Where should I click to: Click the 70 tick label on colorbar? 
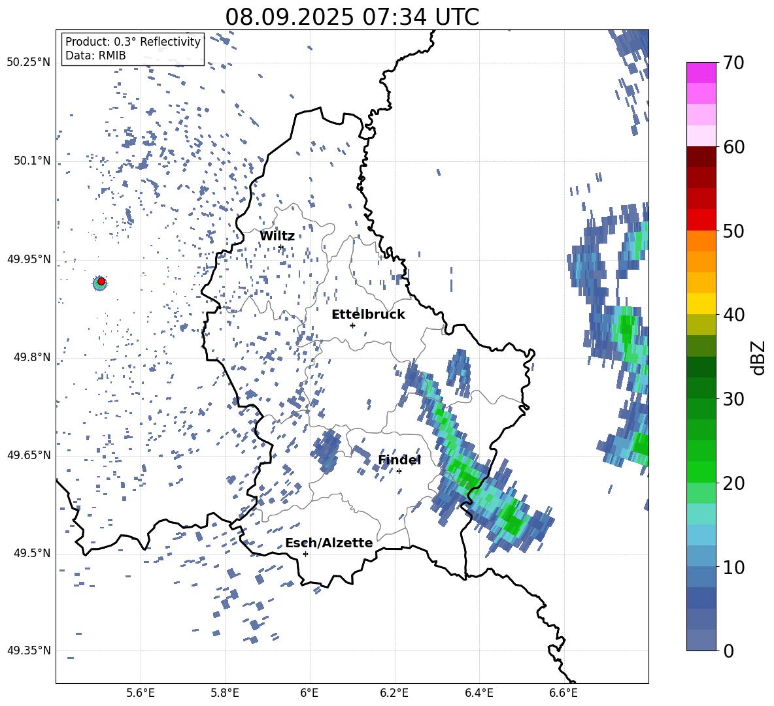pyautogui.click(x=733, y=63)
